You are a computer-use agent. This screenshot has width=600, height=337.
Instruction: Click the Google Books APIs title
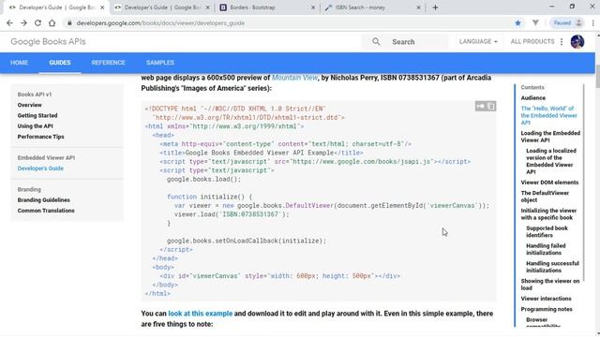[48, 41]
